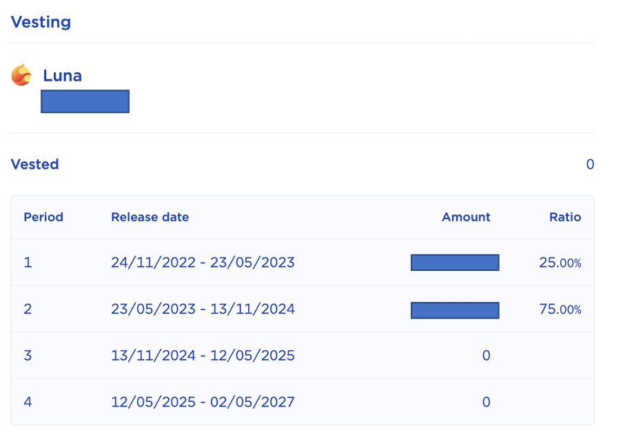The image size is (623, 448).
Task: Click the redacted amount in period 1 row
Action: [x=455, y=263]
